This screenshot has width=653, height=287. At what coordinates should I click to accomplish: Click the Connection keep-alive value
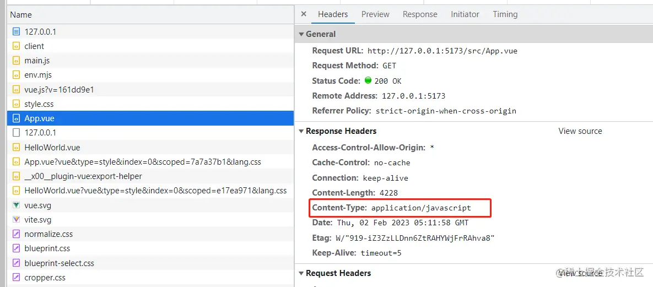386,178
